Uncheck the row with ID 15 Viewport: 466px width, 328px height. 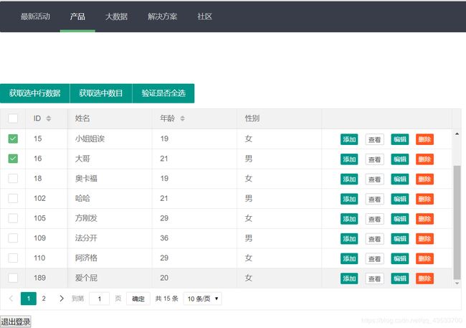point(13,139)
